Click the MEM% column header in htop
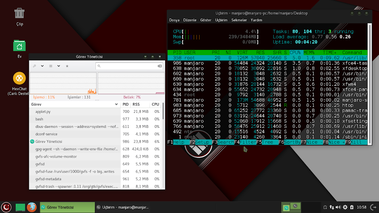The image size is (379, 213). (309, 53)
